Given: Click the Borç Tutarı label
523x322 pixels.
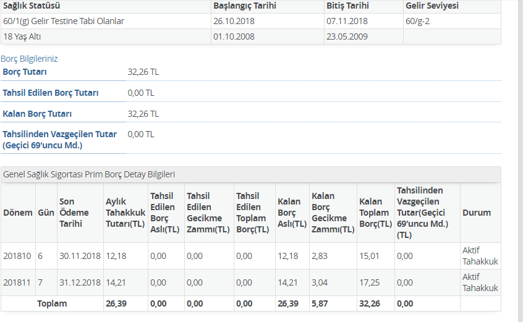Looking at the screenshot, I should pyautogui.click(x=25, y=72).
